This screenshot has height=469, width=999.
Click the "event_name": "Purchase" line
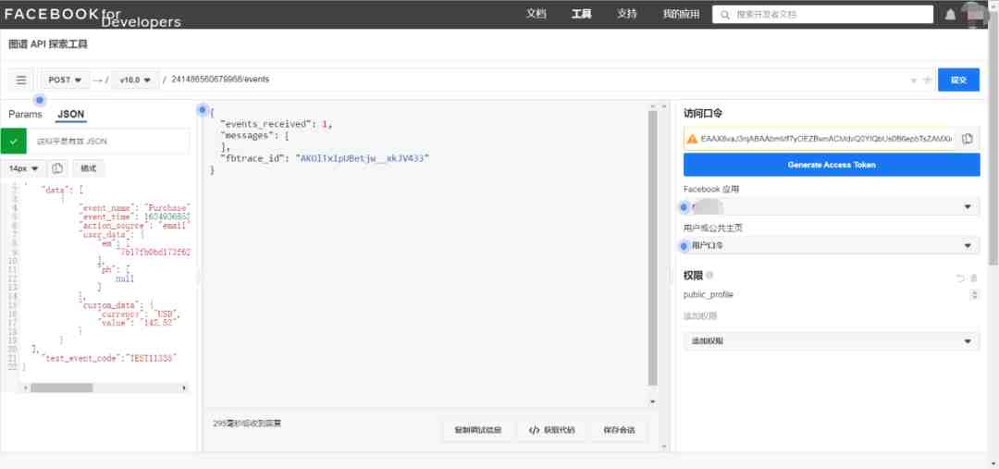(134, 208)
